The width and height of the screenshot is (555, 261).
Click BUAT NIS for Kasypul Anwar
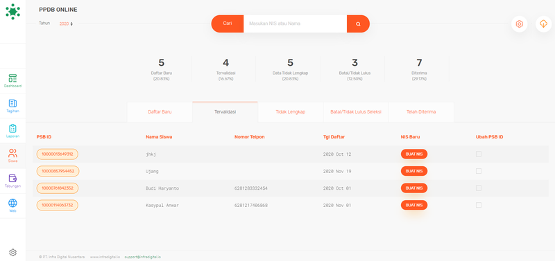click(x=413, y=205)
